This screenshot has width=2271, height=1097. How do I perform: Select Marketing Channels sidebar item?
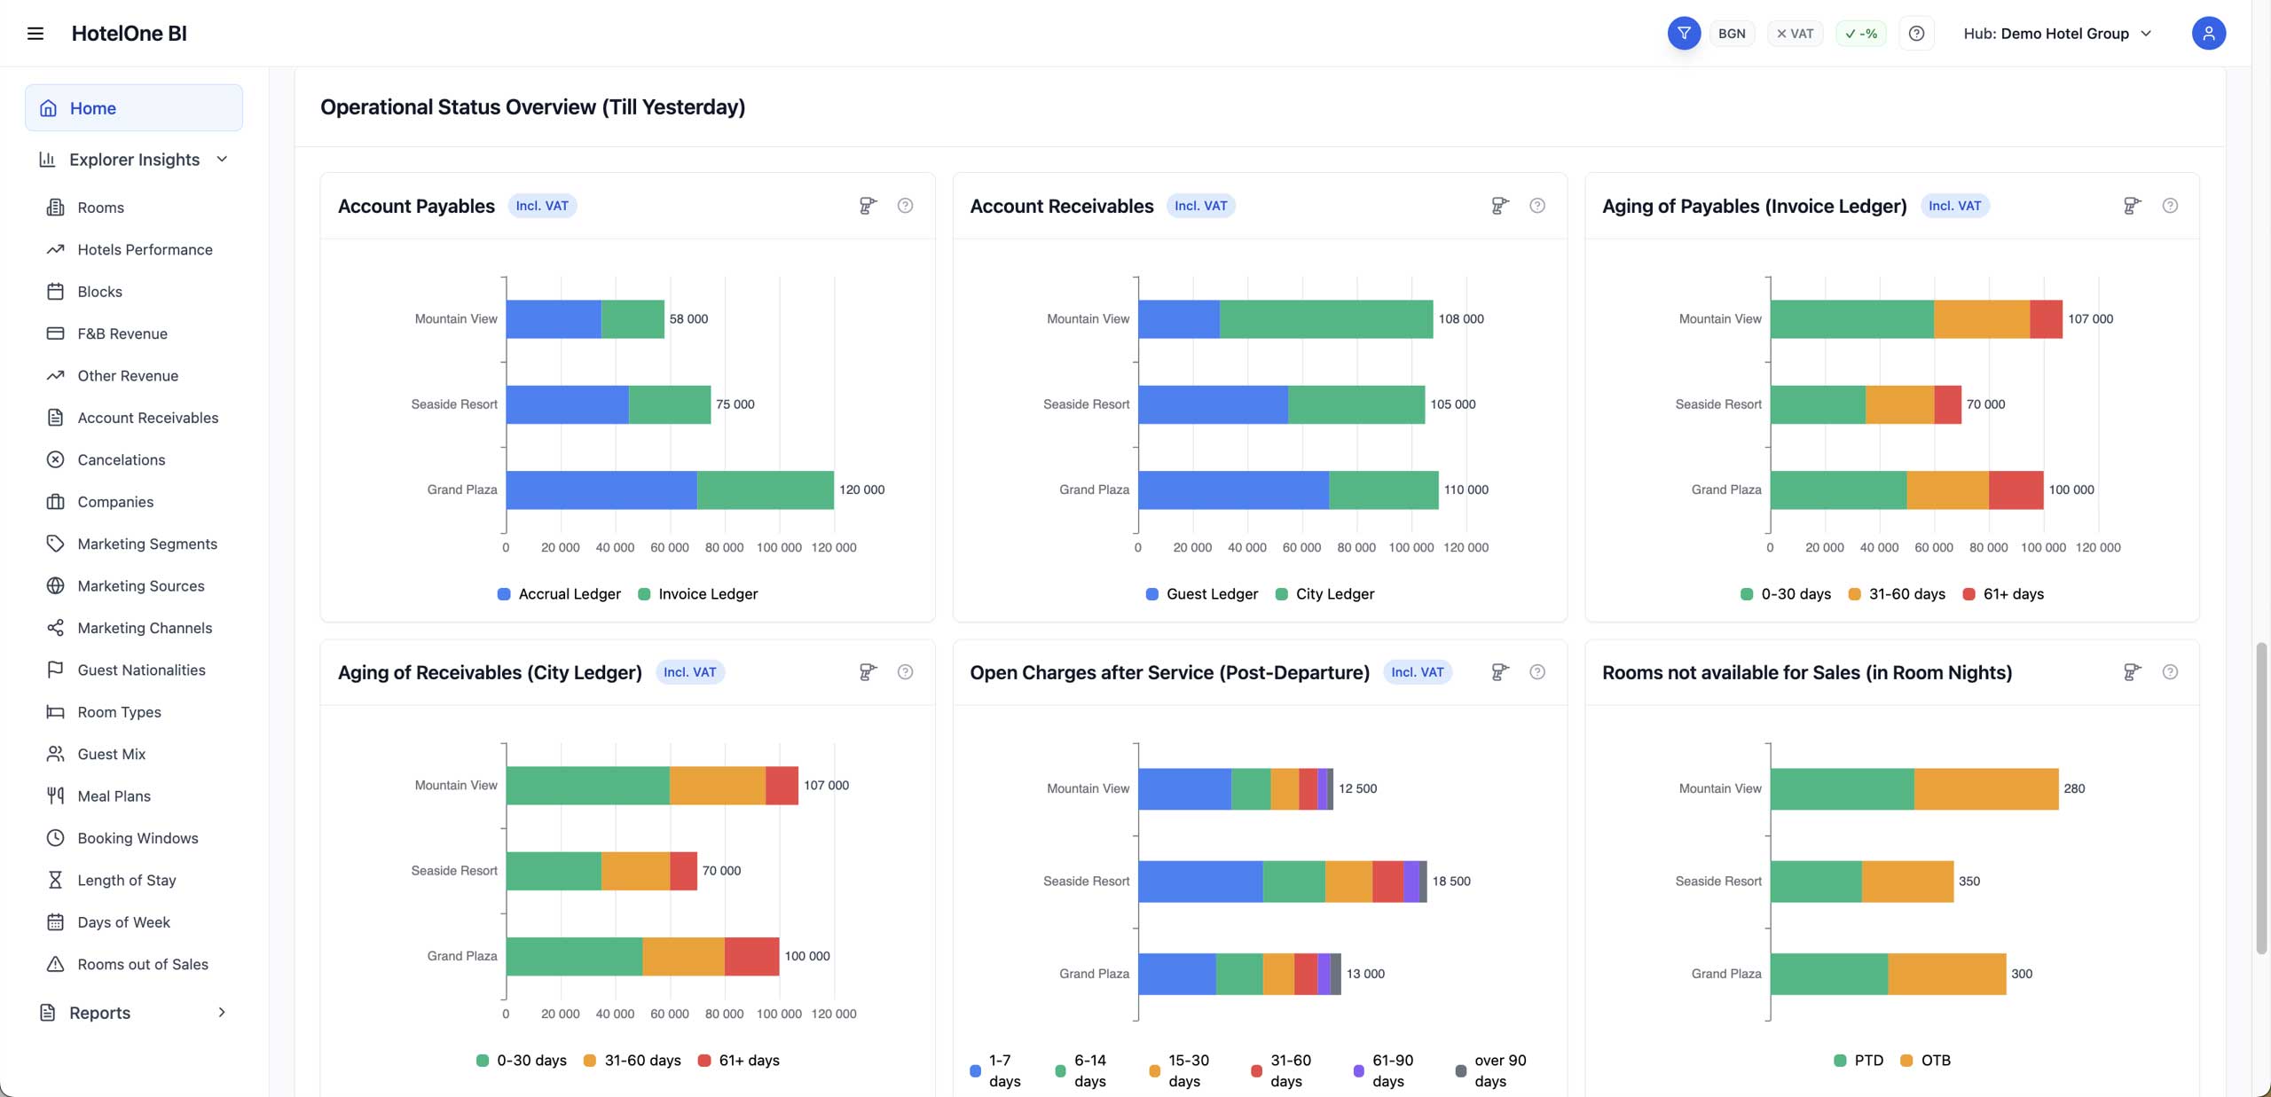pos(145,628)
